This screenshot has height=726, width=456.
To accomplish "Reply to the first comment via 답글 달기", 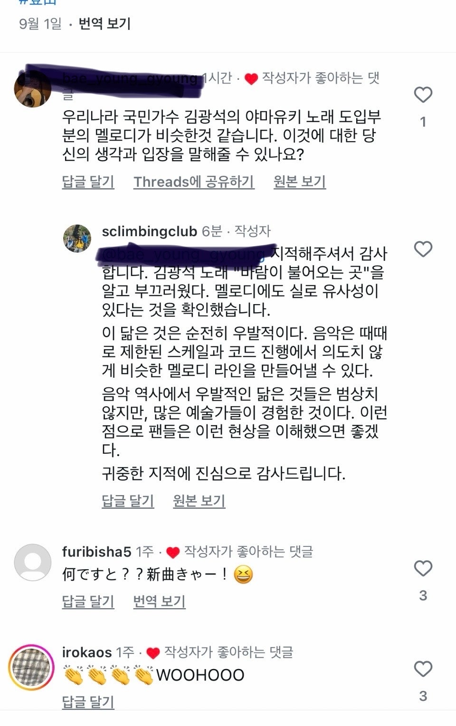I will (x=88, y=181).
